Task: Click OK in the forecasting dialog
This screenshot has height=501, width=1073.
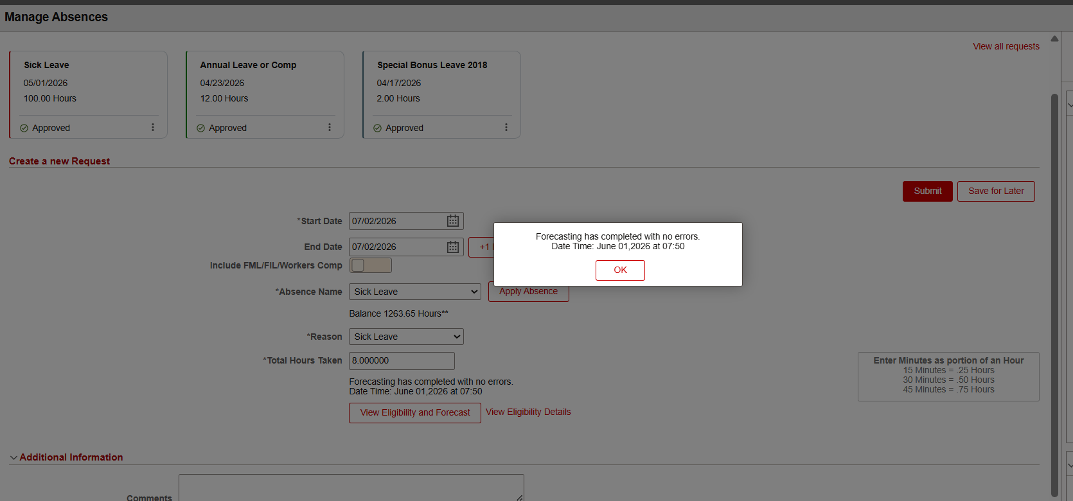Action: coord(620,270)
